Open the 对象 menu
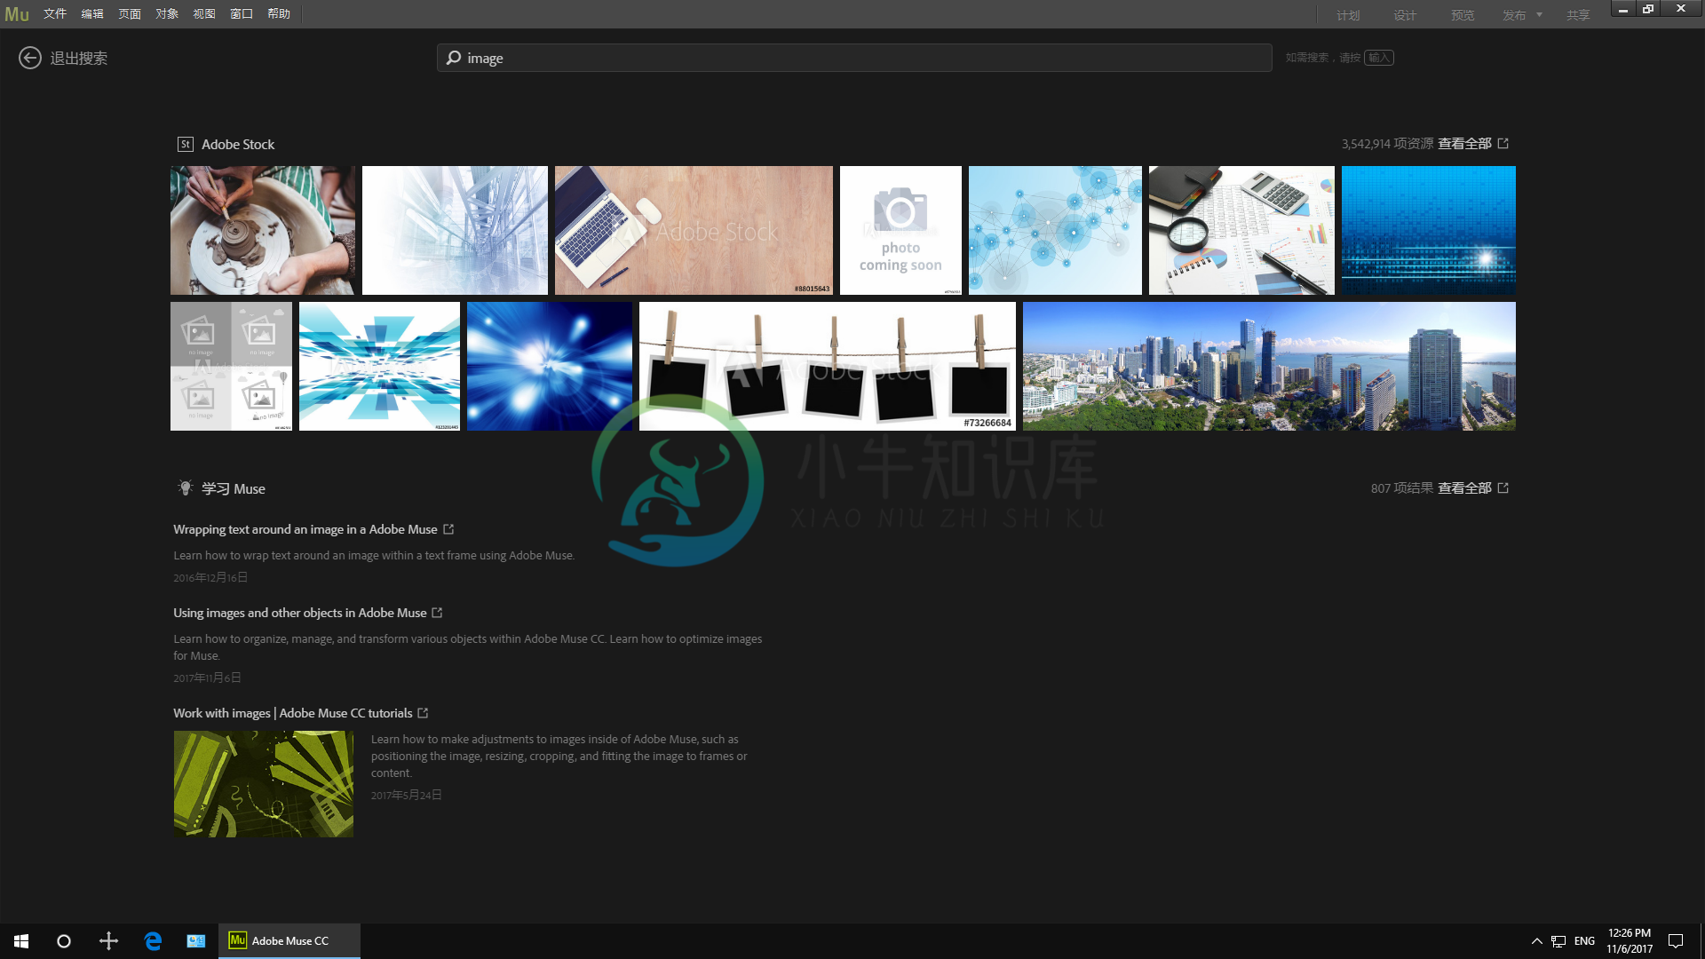Screen dimensions: 1705x959 167,14
